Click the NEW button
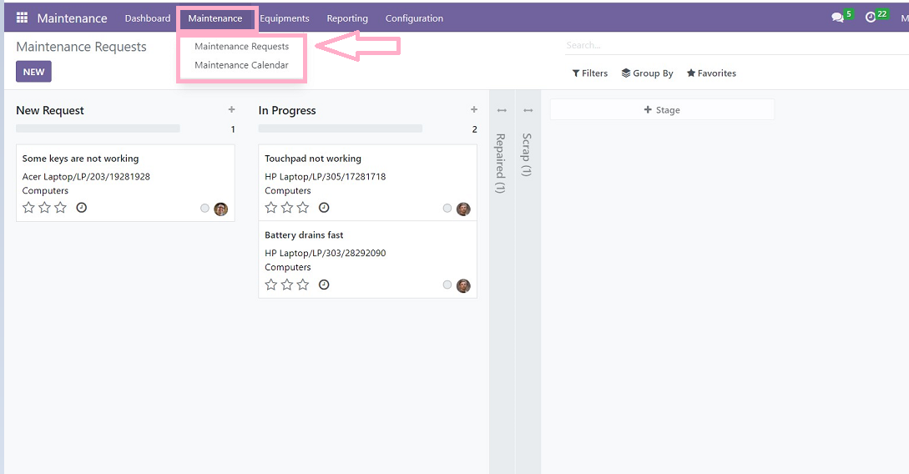 33,72
